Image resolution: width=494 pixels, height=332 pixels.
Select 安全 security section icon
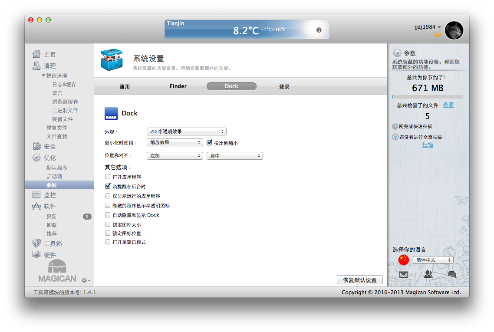37,147
